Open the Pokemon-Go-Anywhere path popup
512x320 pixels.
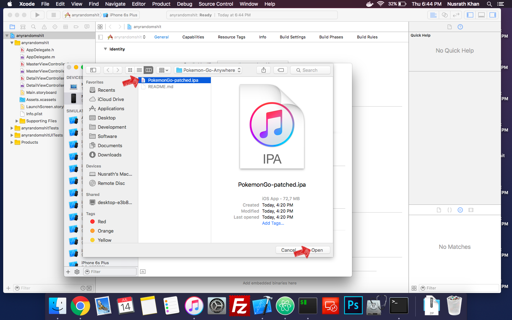[x=208, y=70]
